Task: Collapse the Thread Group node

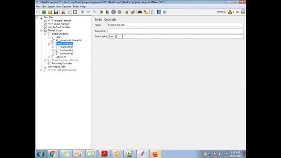Action: tap(41, 31)
